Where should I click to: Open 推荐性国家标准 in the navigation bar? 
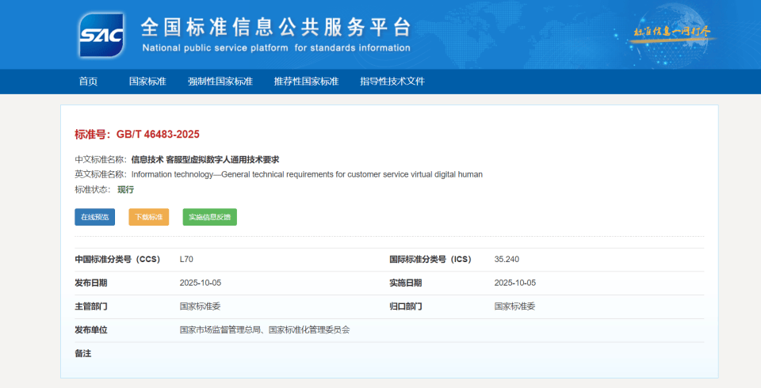(x=306, y=82)
